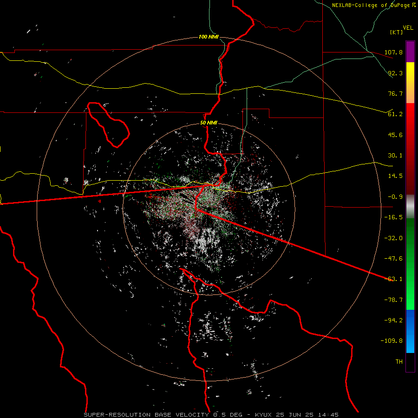Click the 14.5 value on velocity scale
The height and width of the screenshot is (418, 418).
(x=395, y=176)
